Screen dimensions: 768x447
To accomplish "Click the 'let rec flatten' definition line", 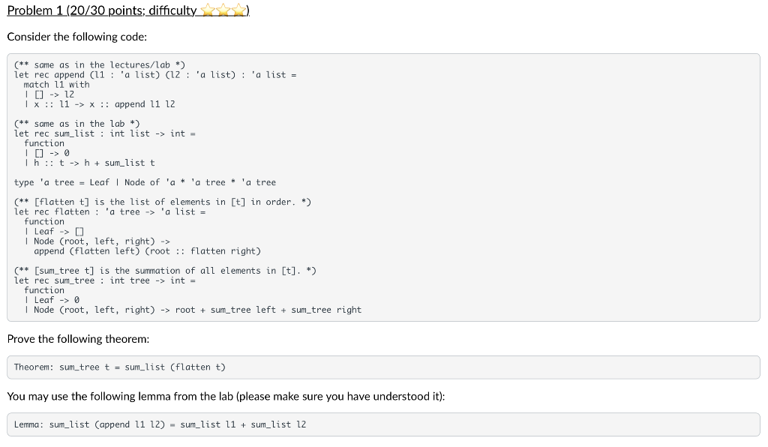I will pyautogui.click(x=109, y=212).
